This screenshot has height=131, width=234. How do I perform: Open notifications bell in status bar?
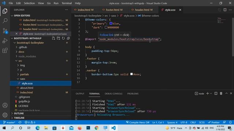coord(230,122)
